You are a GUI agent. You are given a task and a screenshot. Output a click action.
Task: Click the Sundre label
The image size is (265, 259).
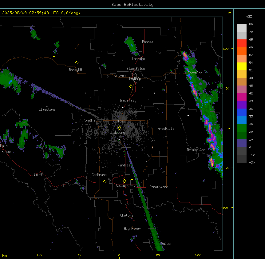click(90, 120)
